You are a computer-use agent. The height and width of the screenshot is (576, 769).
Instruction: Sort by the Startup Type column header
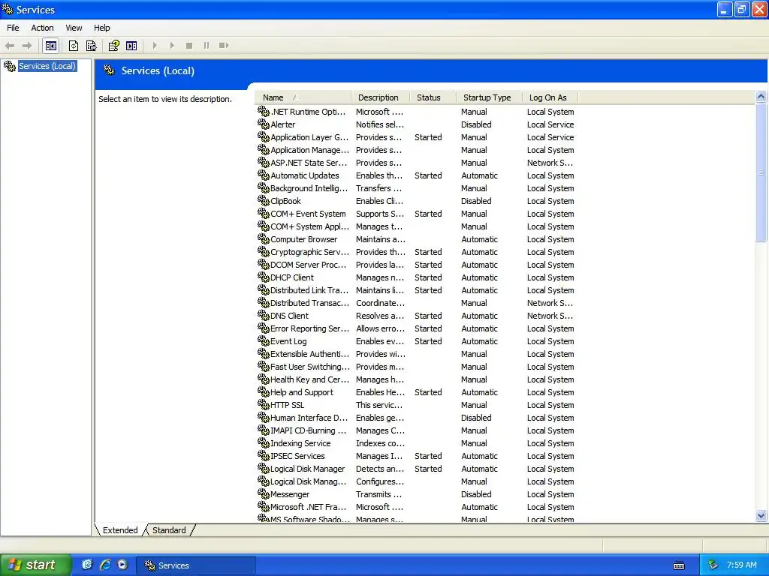[488, 97]
